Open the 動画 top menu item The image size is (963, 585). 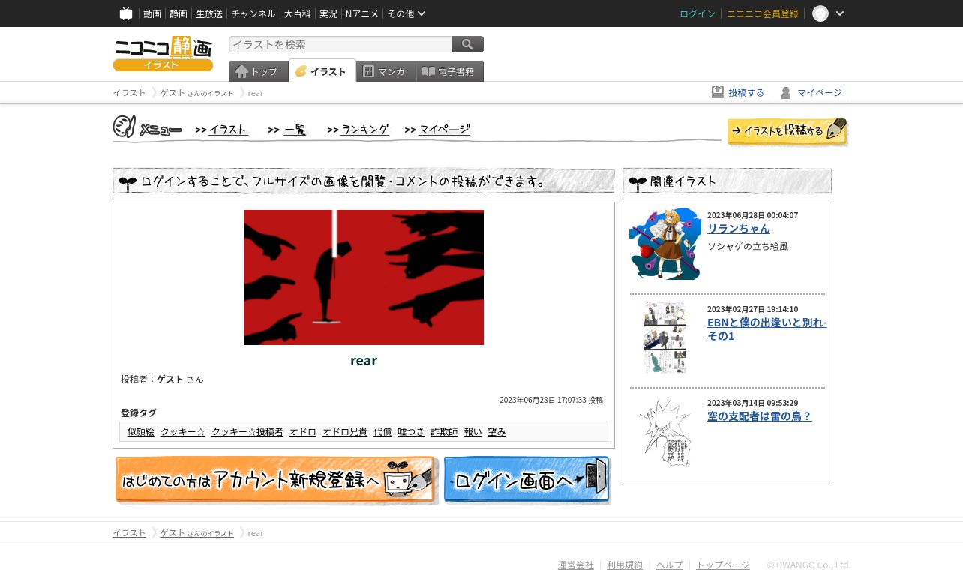[152, 13]
